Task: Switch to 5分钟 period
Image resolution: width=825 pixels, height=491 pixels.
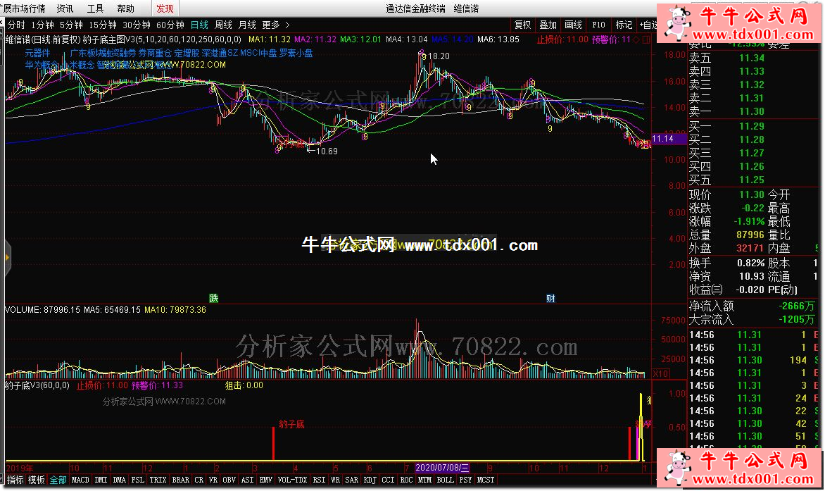Action: point(71,25)
